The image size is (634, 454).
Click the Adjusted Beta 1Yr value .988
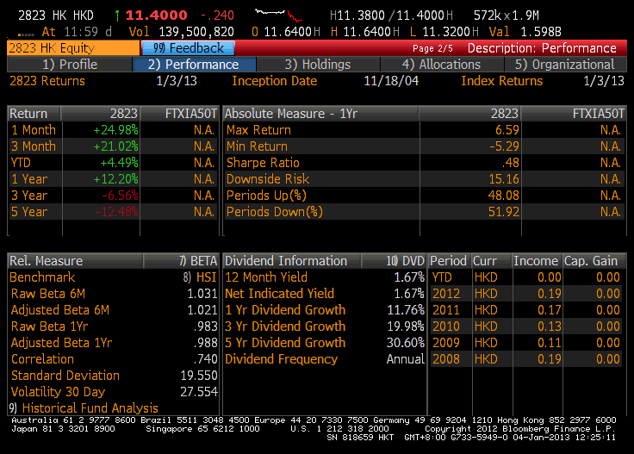point(205,343)
